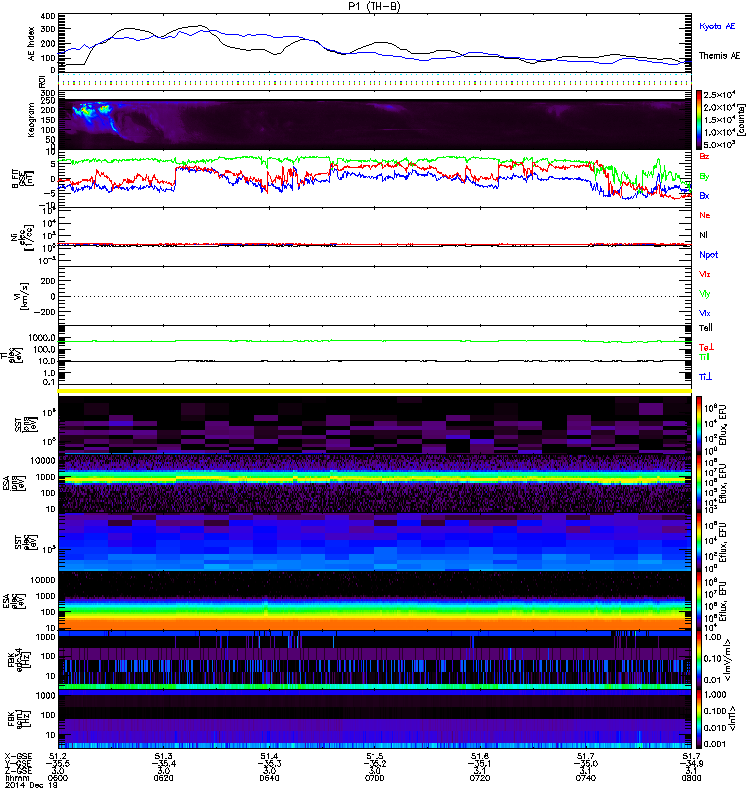Click the 0600 time axis label
Image resolution: width=749 pixels, height=799 pixels.
click(58, 778)
